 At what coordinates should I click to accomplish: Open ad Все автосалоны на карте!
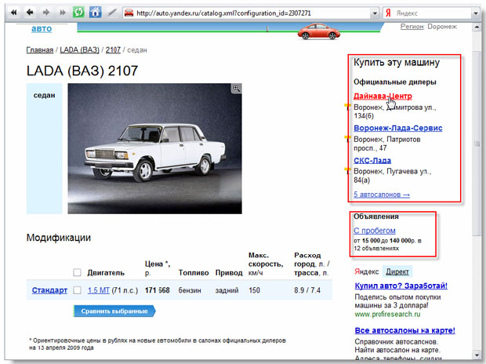coord(404,330)
